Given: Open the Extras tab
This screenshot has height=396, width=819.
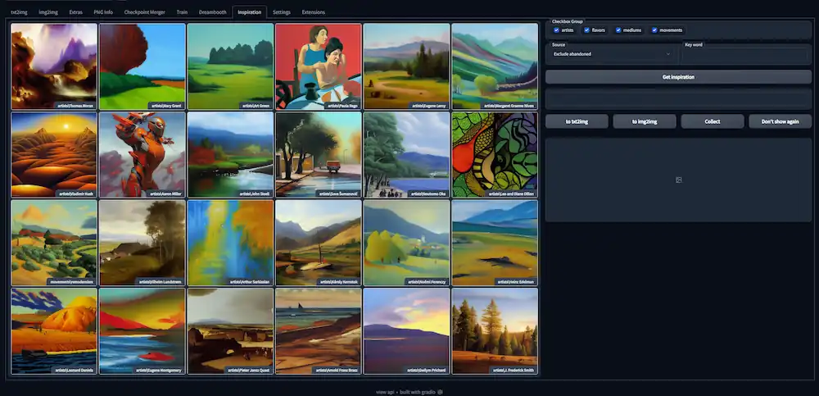Looking at the screenshot, I should [75, 12].
